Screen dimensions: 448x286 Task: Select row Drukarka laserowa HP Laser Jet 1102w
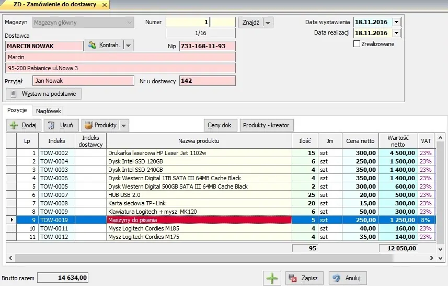click(221, 153)
